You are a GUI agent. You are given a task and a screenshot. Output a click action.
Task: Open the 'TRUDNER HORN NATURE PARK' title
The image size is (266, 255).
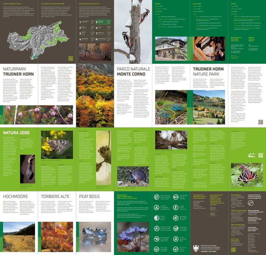[x=208, y=71]
